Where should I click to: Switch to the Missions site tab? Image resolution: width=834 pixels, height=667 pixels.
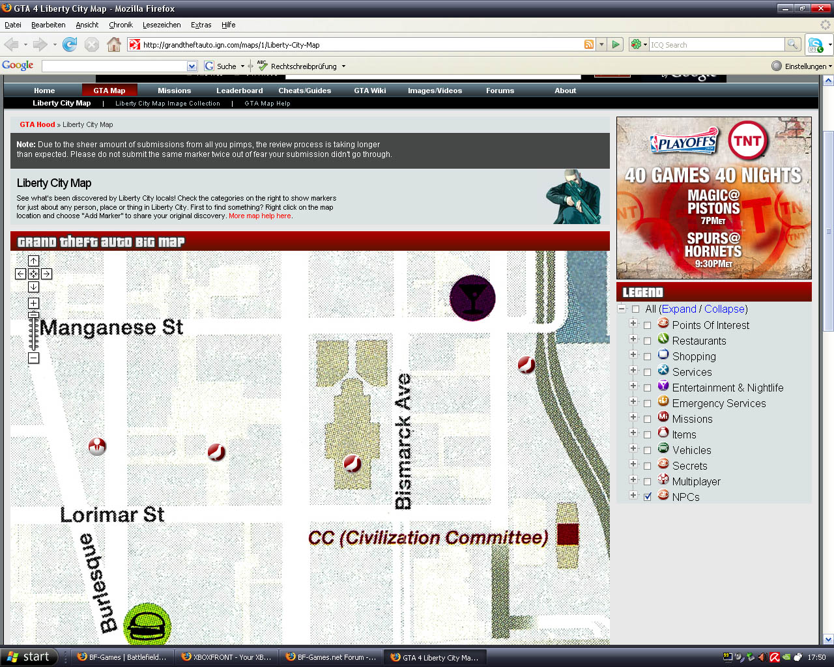(x=174, y=91)
